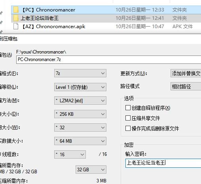This screenshot has height=184, width=201.
Task: Click the 10:47 modified date cell
Action: click(140, 27)
